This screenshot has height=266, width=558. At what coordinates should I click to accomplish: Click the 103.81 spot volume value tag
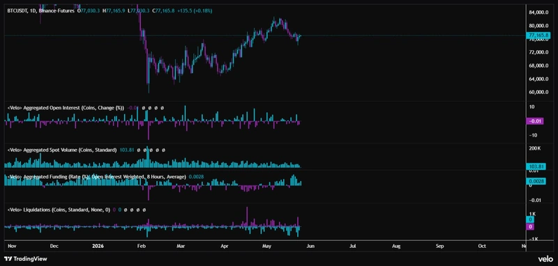coord(535,166)
